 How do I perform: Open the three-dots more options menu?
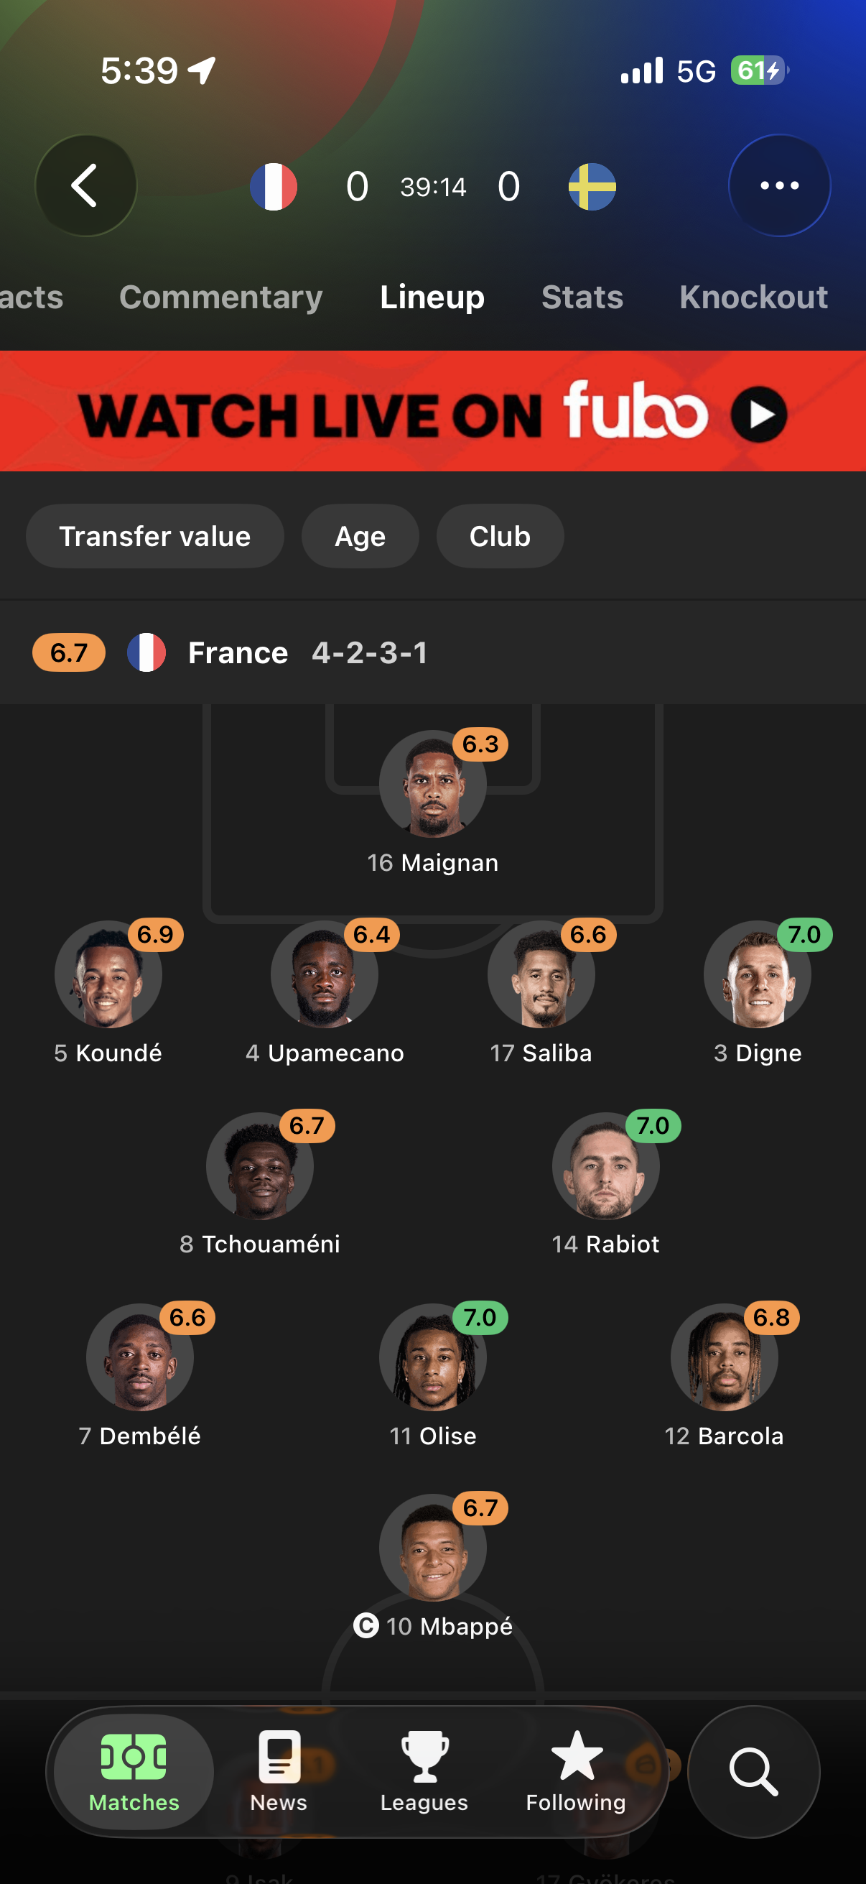779,186
